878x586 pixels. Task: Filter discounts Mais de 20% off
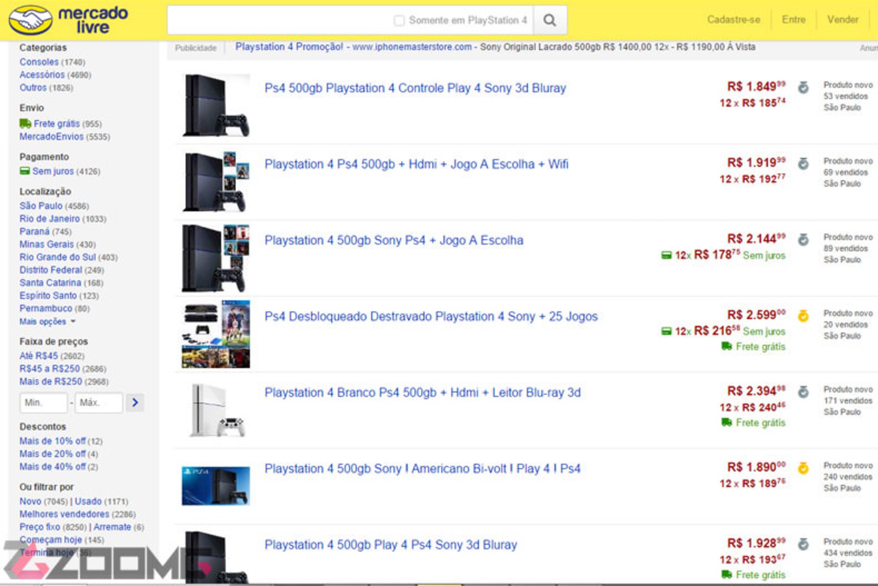pos(53,454)
